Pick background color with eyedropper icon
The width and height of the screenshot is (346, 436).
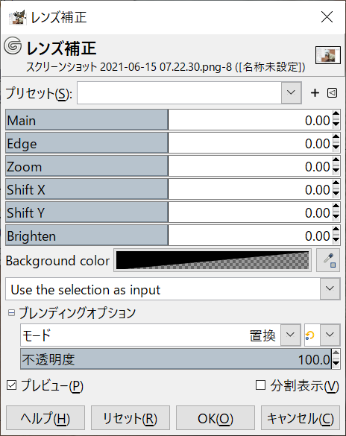(328, 261)
